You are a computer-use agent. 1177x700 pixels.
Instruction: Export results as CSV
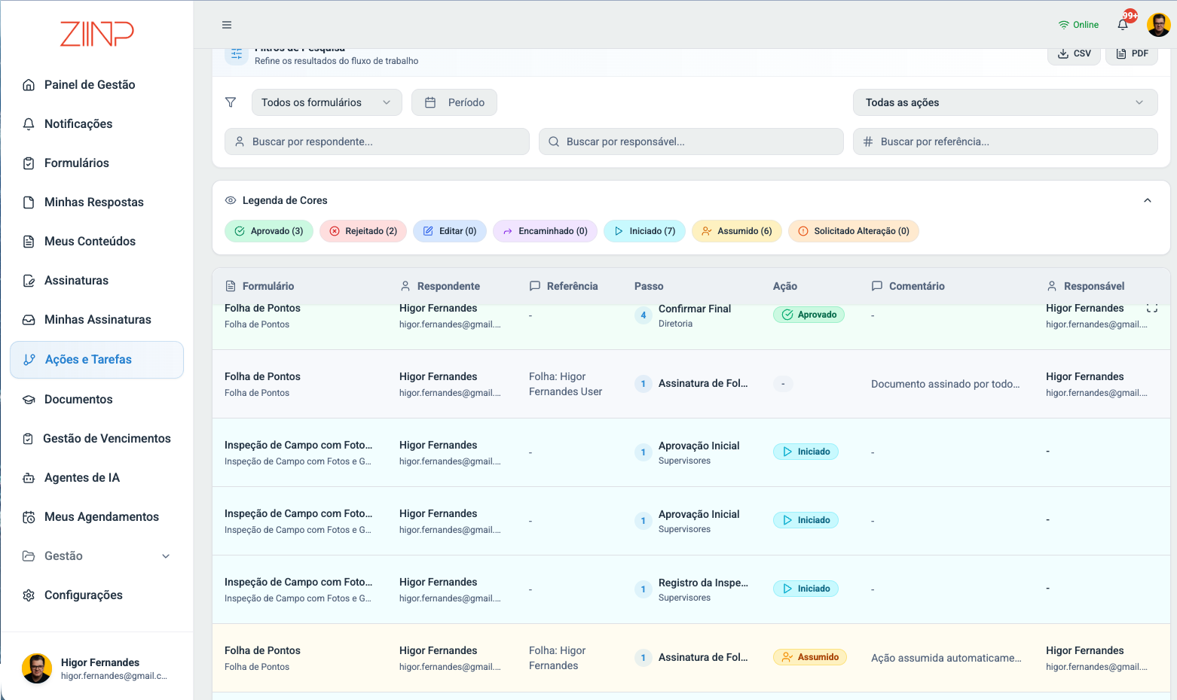(1074, 53)
